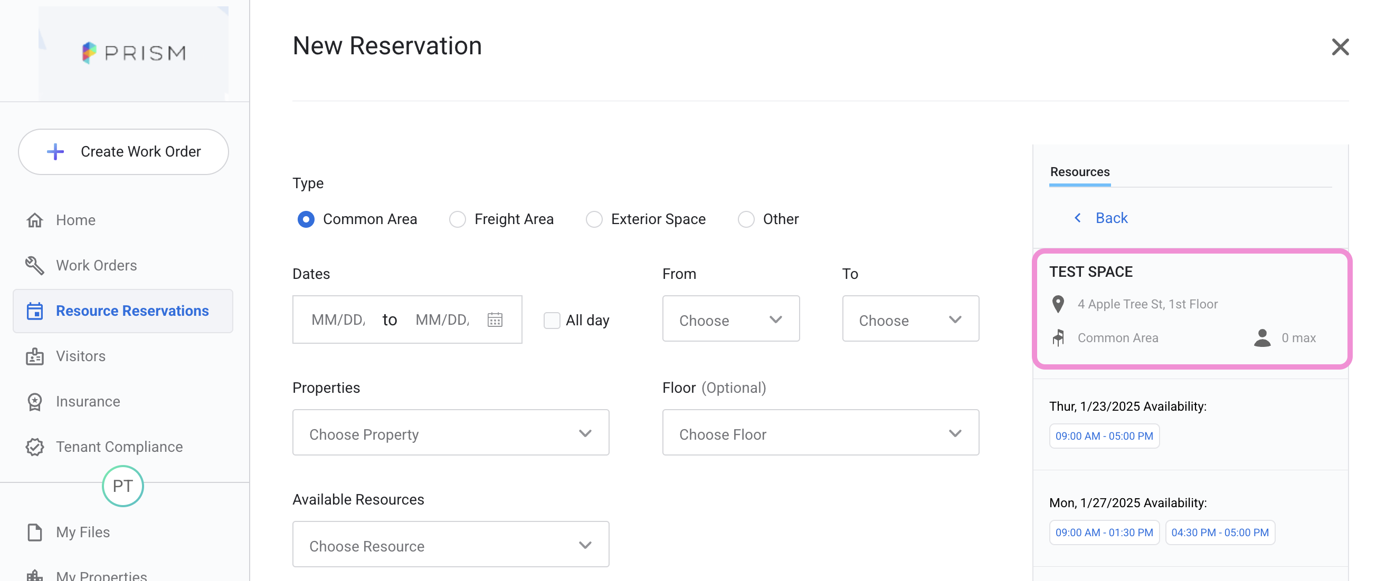This screenshot has height=581, width=1386.
Task: Select the Freight Area radio button
Action: (457, 219)
